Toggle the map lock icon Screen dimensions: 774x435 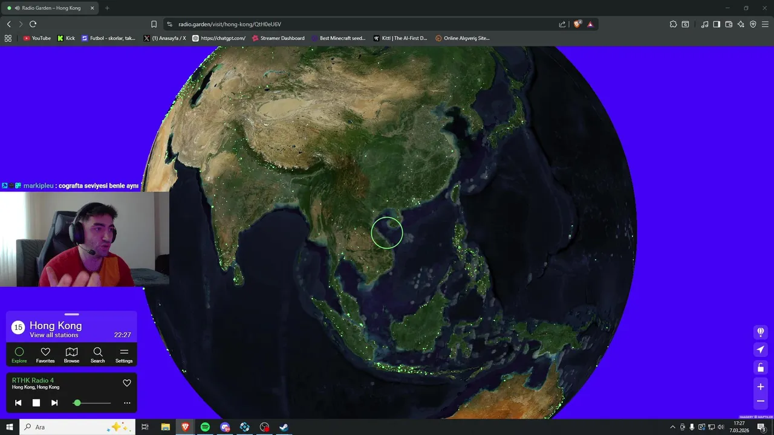[761, 367]
